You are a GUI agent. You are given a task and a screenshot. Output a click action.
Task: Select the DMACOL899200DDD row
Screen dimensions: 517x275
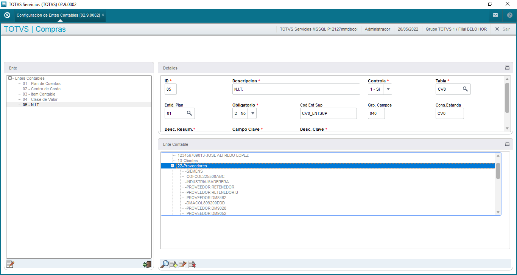[205, 203]
